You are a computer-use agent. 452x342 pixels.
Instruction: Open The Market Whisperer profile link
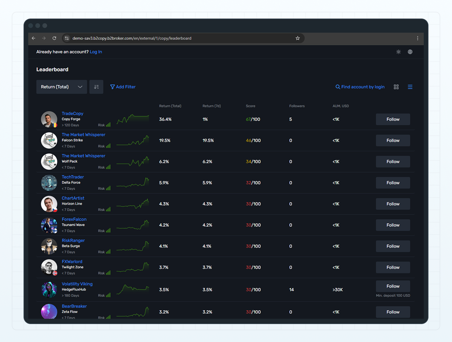[x=83, y=135]
